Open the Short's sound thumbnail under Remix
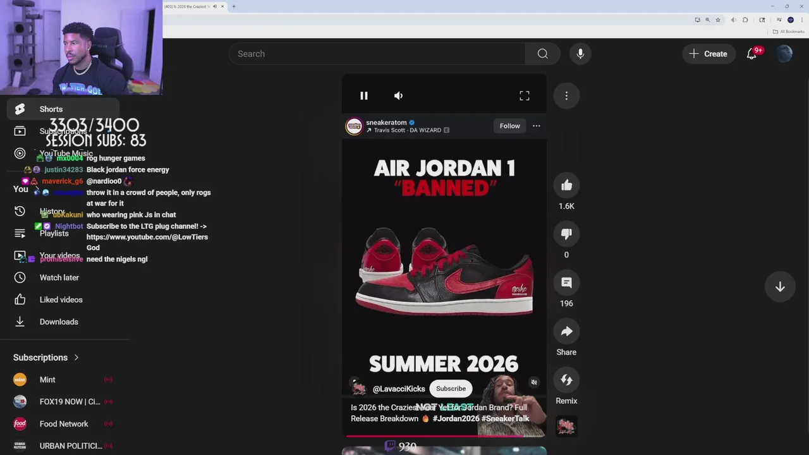Viewport: 809px width, 455px height. point(566,427)
